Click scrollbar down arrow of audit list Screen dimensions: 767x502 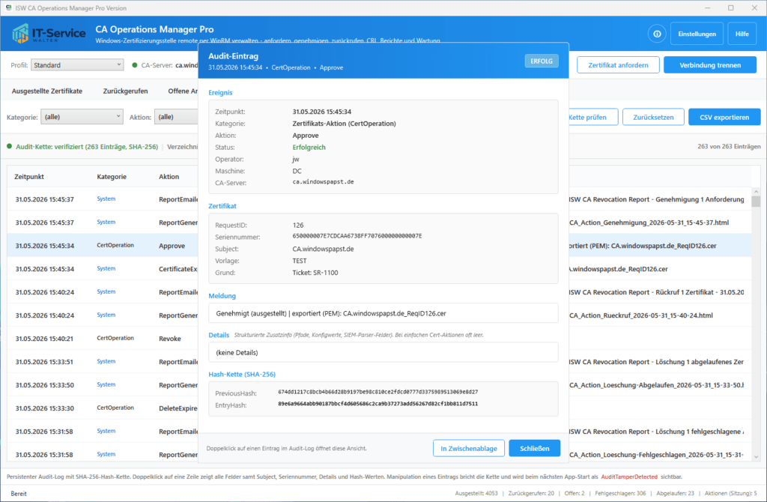pos(756,456)
